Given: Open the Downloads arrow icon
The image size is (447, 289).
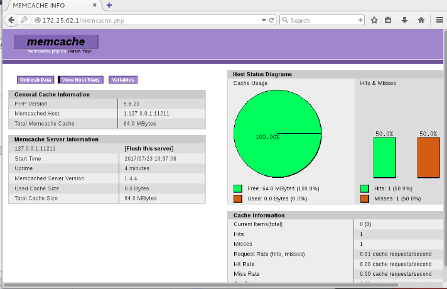Looking at the screenshot, I should click(x=404, y=20).
